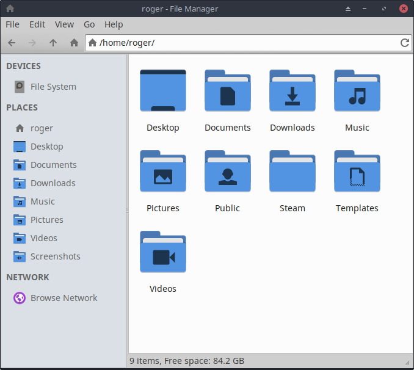This screenshot has height=370, width=414.
Task: Click the status bar items and free space text
Action: tap(187, 361)
